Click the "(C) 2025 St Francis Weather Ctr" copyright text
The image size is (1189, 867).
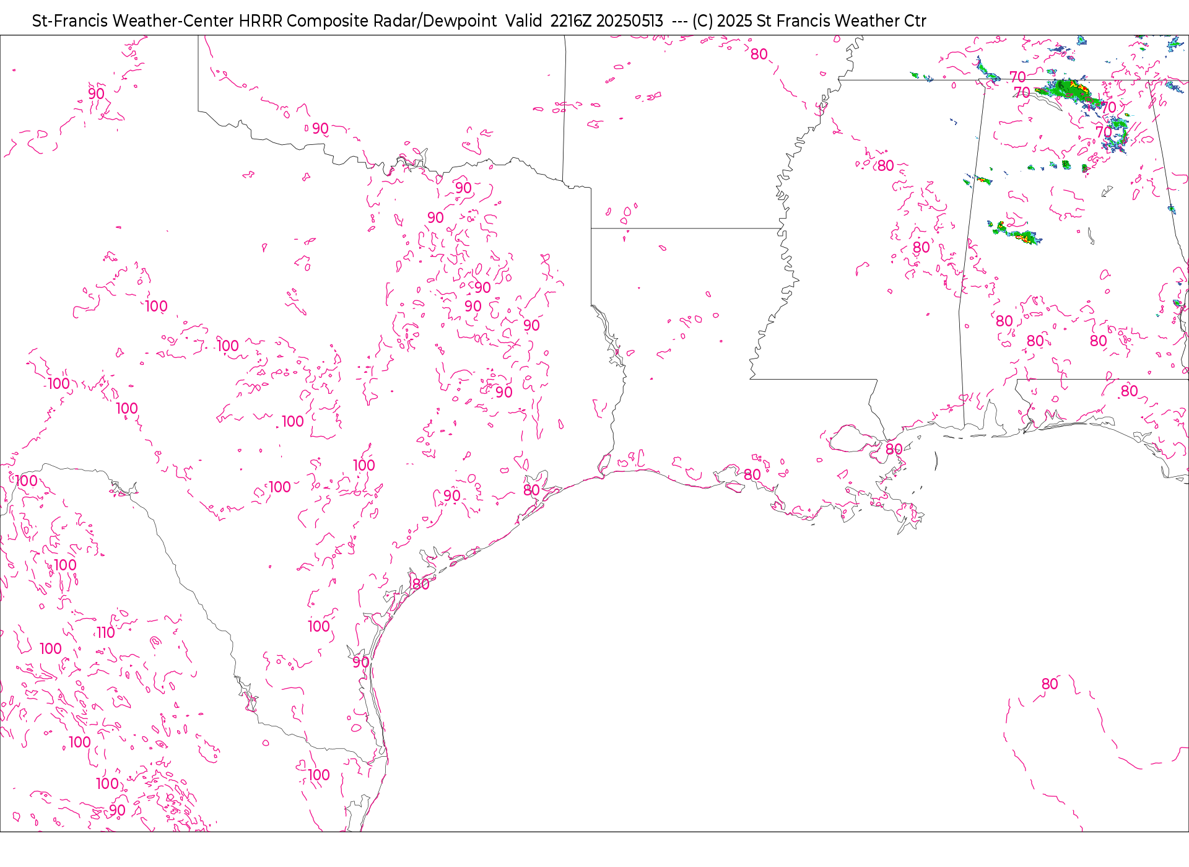pos(809,21)
